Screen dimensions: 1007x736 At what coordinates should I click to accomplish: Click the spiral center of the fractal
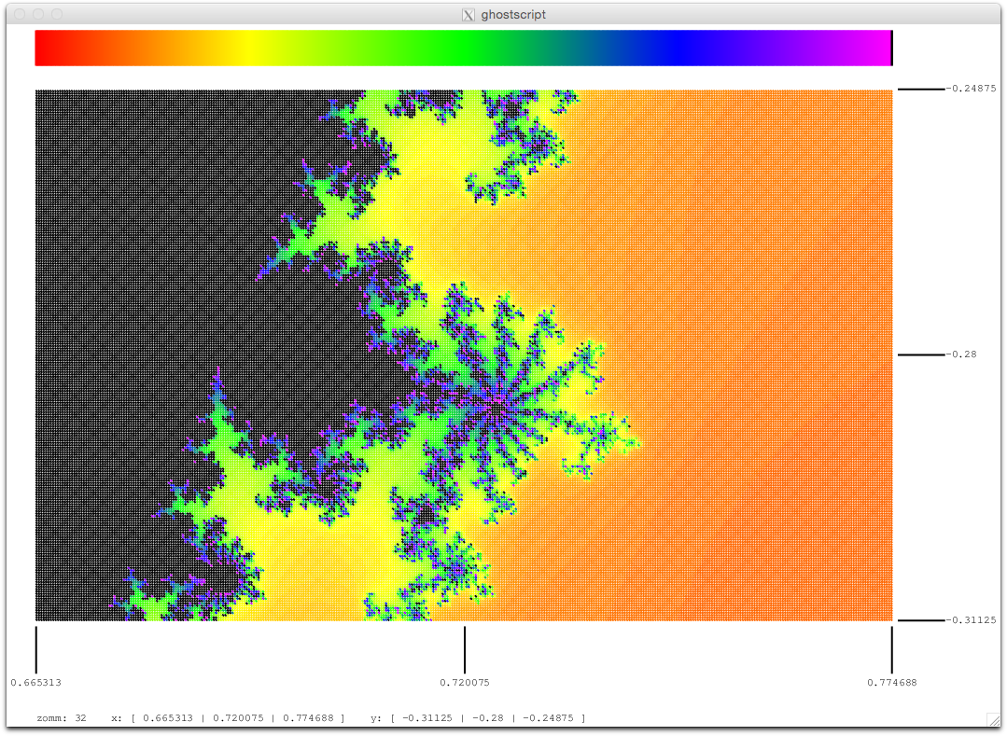[x=496, y=401]
